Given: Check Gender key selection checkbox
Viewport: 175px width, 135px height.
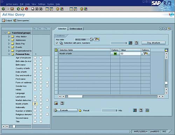Looking at the screenshot, I should point(35,86).
